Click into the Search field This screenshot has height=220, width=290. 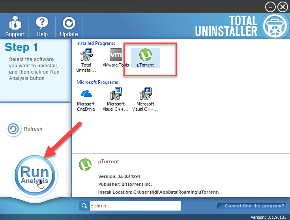click(x=135, y=205)
